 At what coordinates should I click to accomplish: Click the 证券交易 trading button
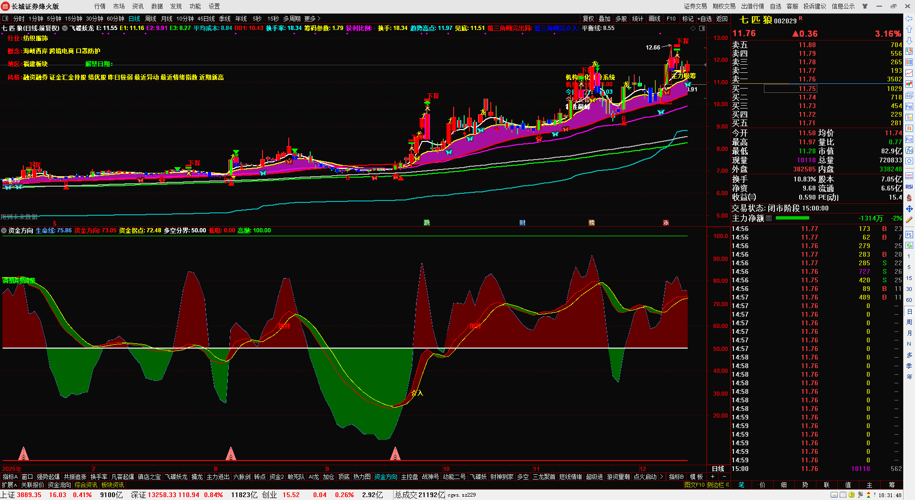tap(696, 6)
